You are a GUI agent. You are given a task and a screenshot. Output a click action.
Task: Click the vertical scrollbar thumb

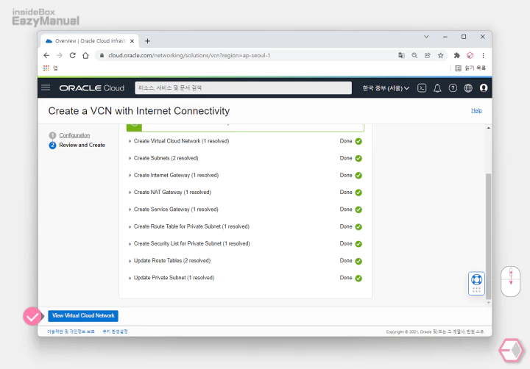pyautogui.click(x=489, y=236)
